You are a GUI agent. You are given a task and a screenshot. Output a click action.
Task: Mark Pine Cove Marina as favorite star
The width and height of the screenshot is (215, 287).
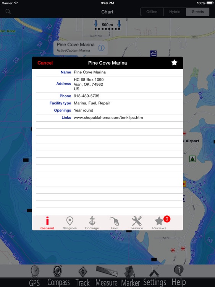(x=174, y=63)
